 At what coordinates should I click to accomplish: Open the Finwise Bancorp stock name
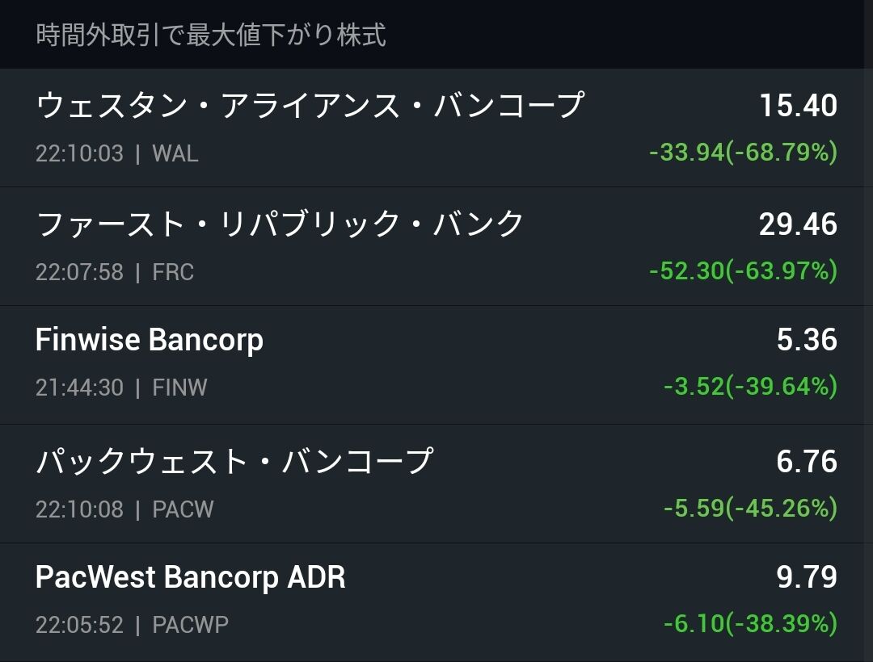coord(150,340)
